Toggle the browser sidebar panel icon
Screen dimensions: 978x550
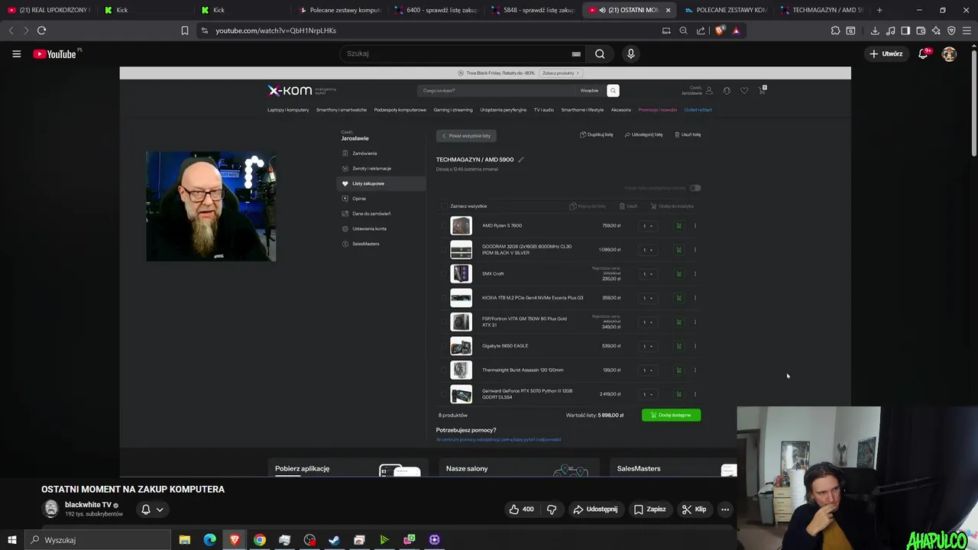point(905,31)
